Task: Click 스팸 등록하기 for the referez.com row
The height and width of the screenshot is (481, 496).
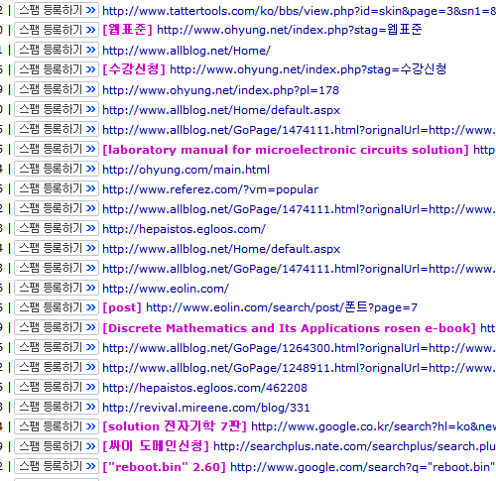Action: click(x=57, y=188)
